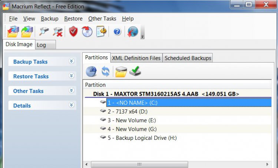Minimize the Macrium Reflect window

coord(237,4)
